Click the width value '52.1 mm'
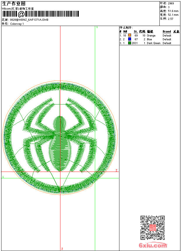The width and height of the screenshot is (181, 251). (173, 15)
